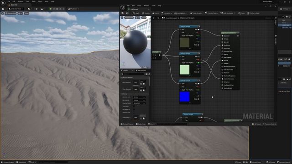Screen dimensions: 292x164
Task: Click the Ambient Occlusion input pin
Action: coord(222,79)
